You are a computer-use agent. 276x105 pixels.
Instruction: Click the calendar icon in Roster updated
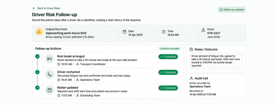[x=49, y=90]
